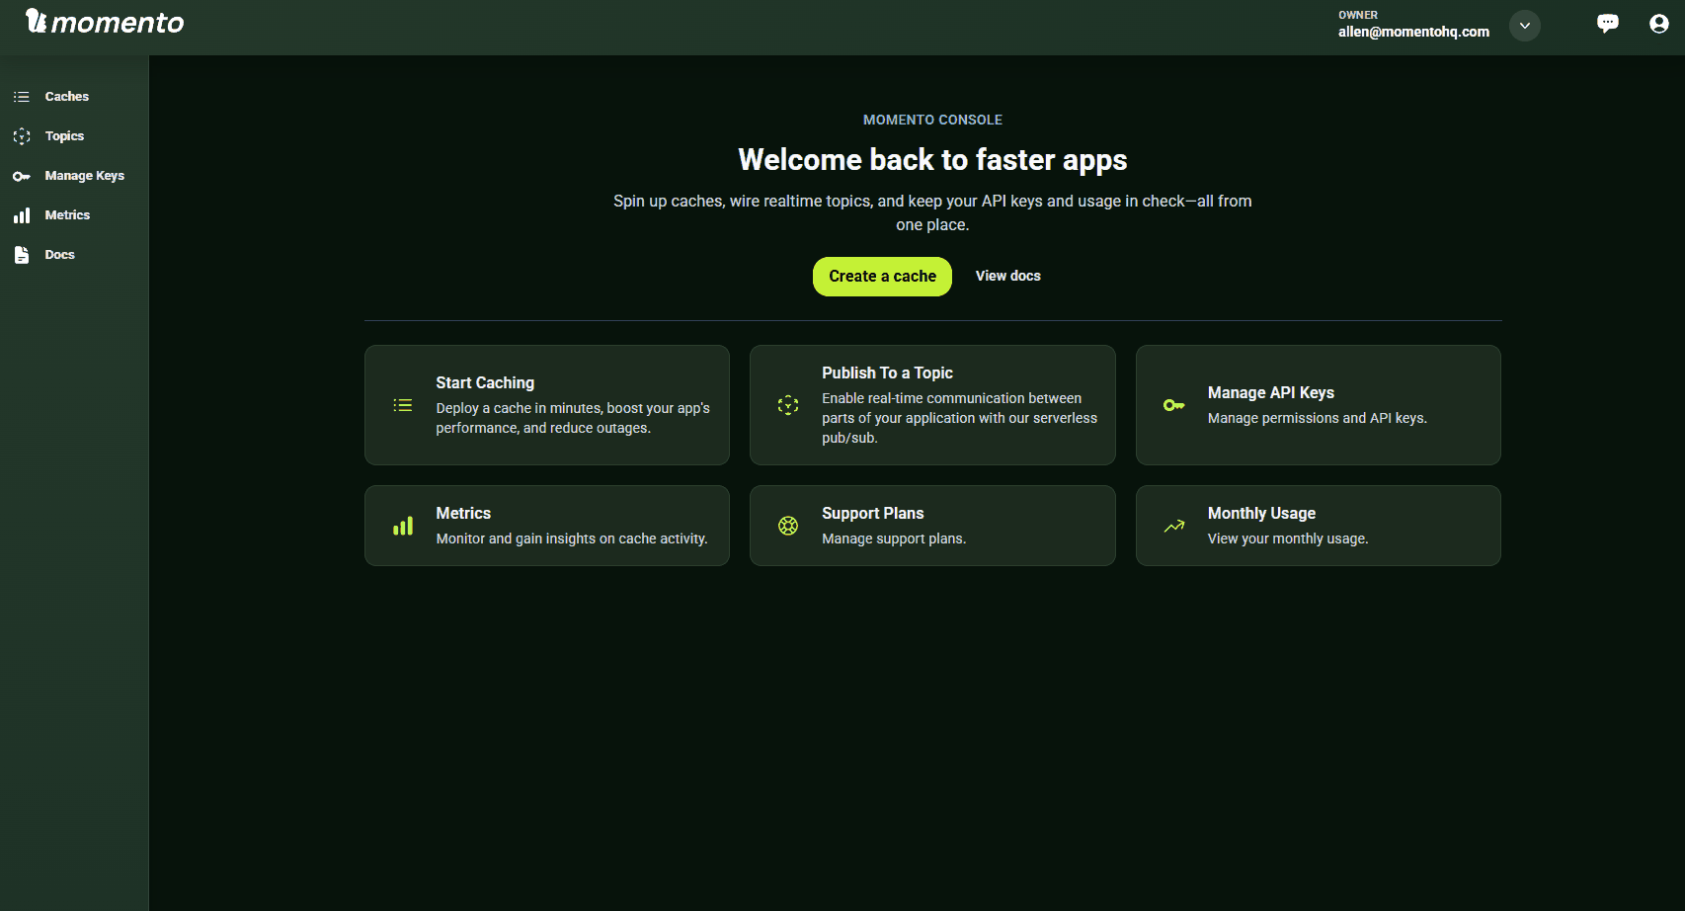1685x911 pixels.
Task: Select Docs from the left navigation
Action: point(59,254)
